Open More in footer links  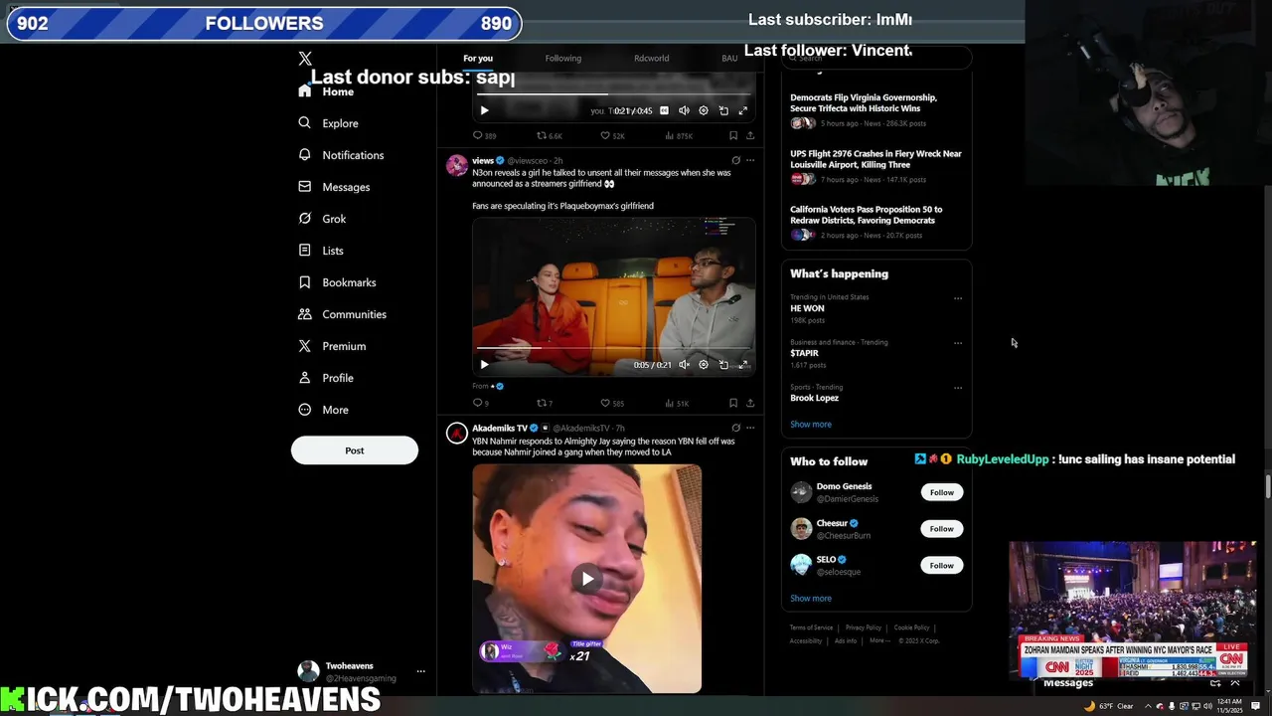879,640
